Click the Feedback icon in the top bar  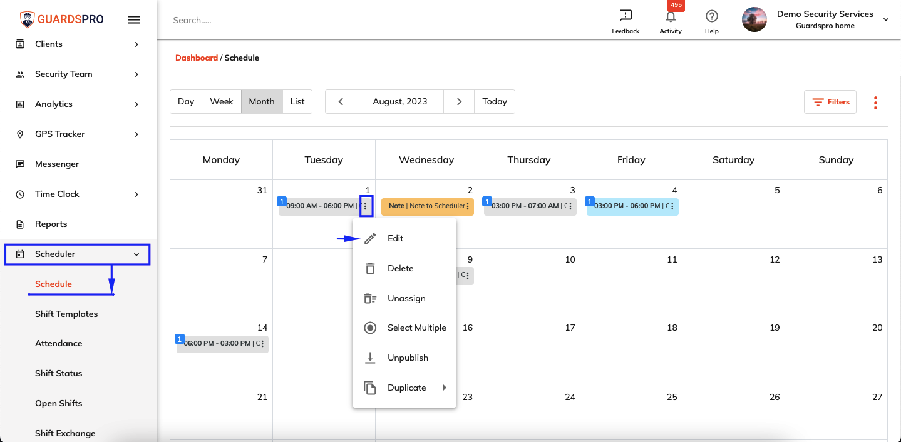coord(625,16)
